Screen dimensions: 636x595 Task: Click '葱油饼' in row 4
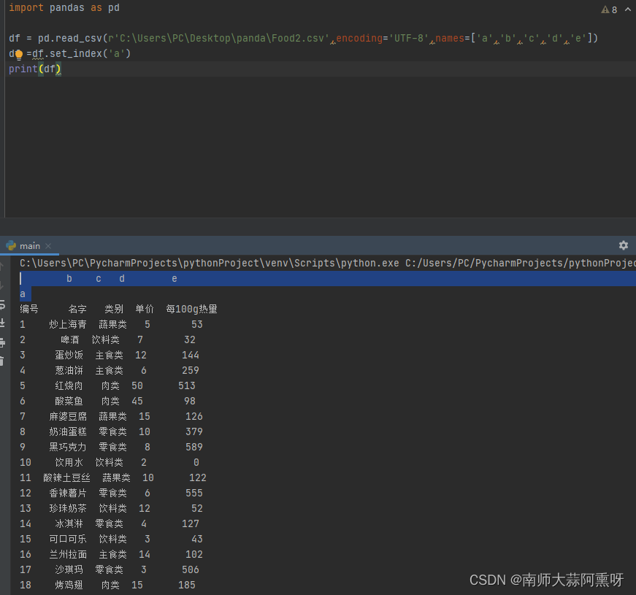tap(69, 371)
